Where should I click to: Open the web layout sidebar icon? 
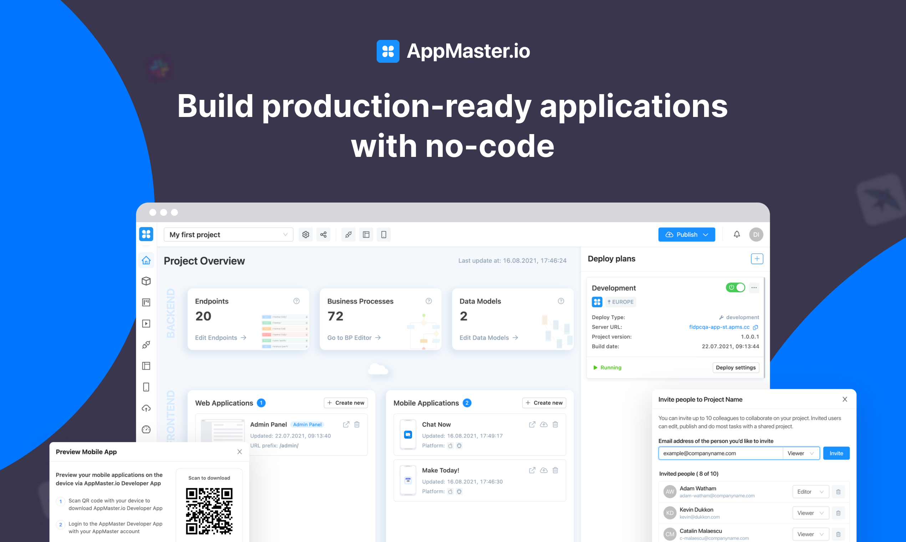pos(146,365)
